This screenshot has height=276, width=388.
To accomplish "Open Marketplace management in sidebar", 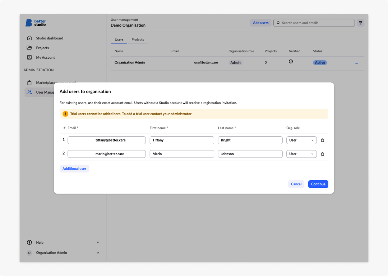I will click(x=56, y=82).
